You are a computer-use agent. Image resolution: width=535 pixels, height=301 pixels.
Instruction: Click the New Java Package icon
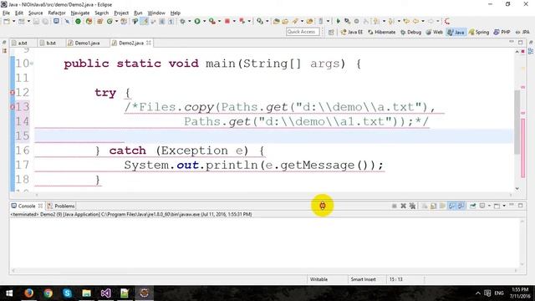[100, 21]
